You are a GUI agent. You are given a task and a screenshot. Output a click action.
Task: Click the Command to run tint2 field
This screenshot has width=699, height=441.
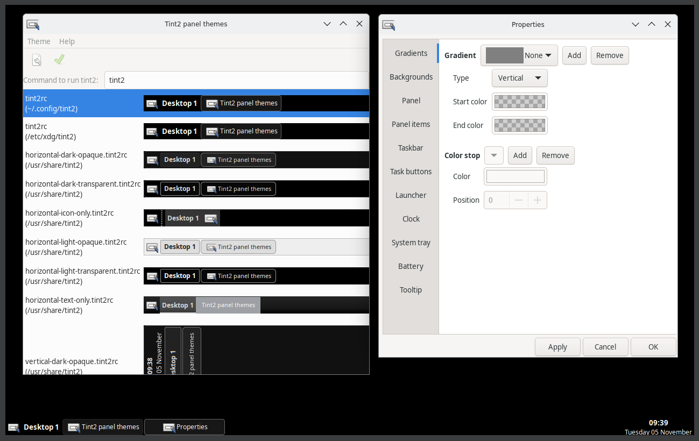(x=236, y=80)
